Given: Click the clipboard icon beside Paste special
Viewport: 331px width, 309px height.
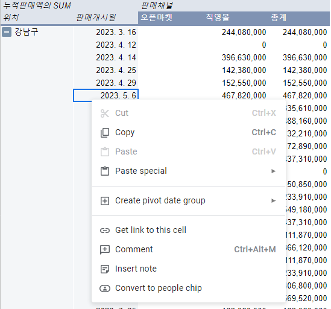Looking at the screenshot, I should 105,171.
